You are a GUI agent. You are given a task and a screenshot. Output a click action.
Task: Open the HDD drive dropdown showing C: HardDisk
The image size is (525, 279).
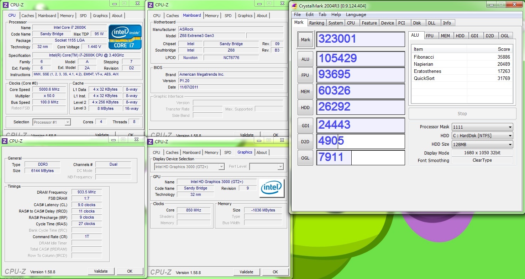click(x=482, y=136)
